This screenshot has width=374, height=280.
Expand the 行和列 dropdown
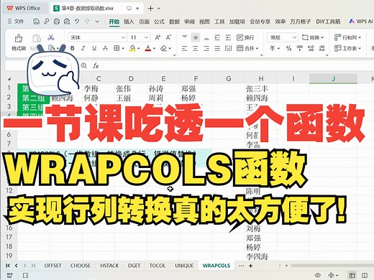360,37
